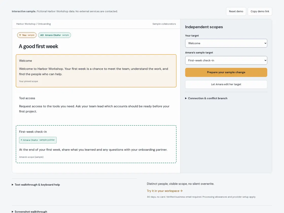Screen dimensions: 284x213
Task: Click the Interactive sample notice text
Action: point(65,11)
